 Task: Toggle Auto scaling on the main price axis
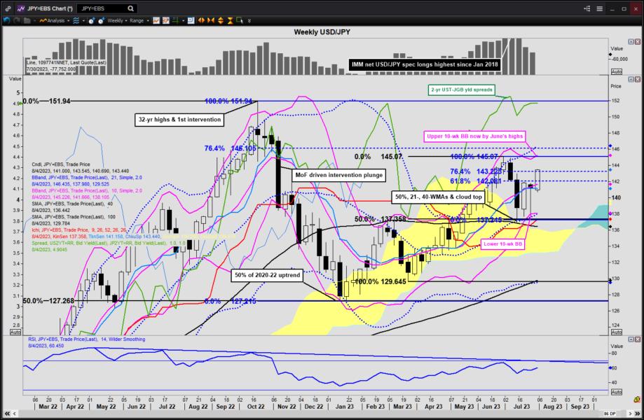[x=617, y=331]
